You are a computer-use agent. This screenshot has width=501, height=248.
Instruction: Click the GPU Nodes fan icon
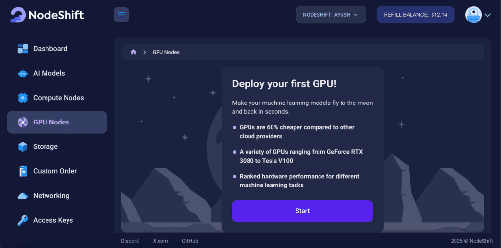[23, 122]
